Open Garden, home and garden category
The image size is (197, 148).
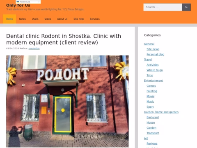[161, 112]
